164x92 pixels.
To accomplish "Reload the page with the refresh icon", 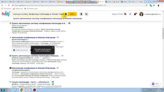I will (9, 5).
